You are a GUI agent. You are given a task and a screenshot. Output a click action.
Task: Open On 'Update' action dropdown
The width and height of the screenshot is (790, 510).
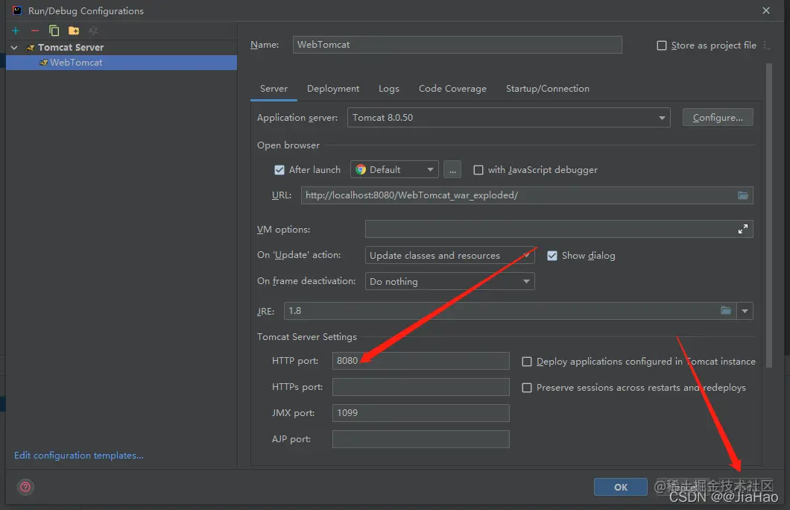(x=449, y=256)
